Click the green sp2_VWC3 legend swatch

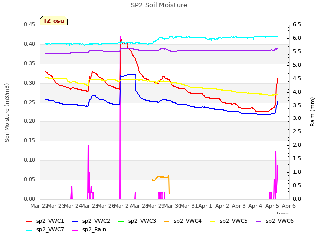pos(121,221)
